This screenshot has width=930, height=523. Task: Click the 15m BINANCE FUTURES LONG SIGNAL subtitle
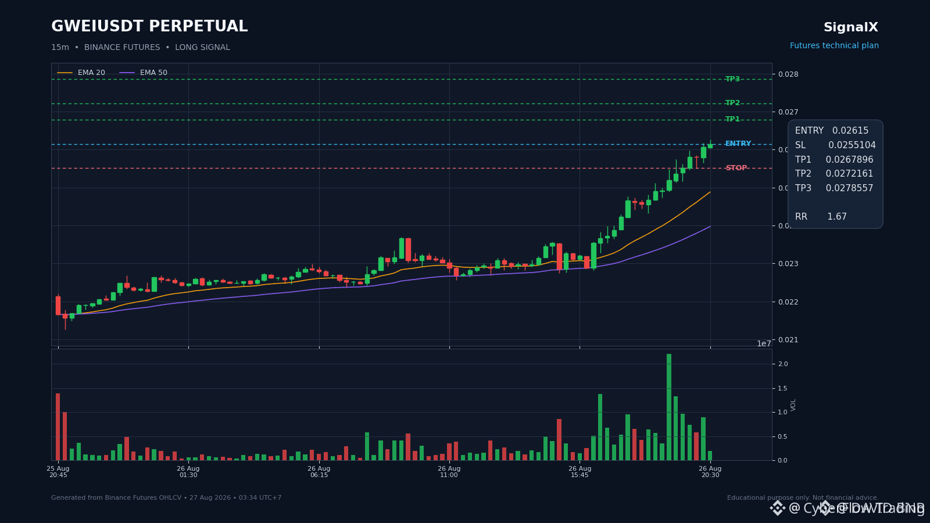pos(141,48)
